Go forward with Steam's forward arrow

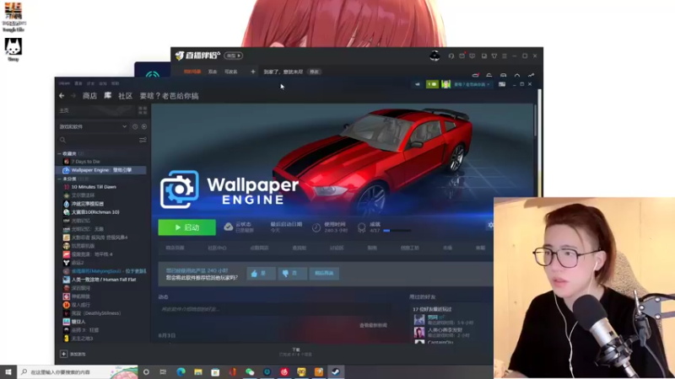click(x=73, y=96)
